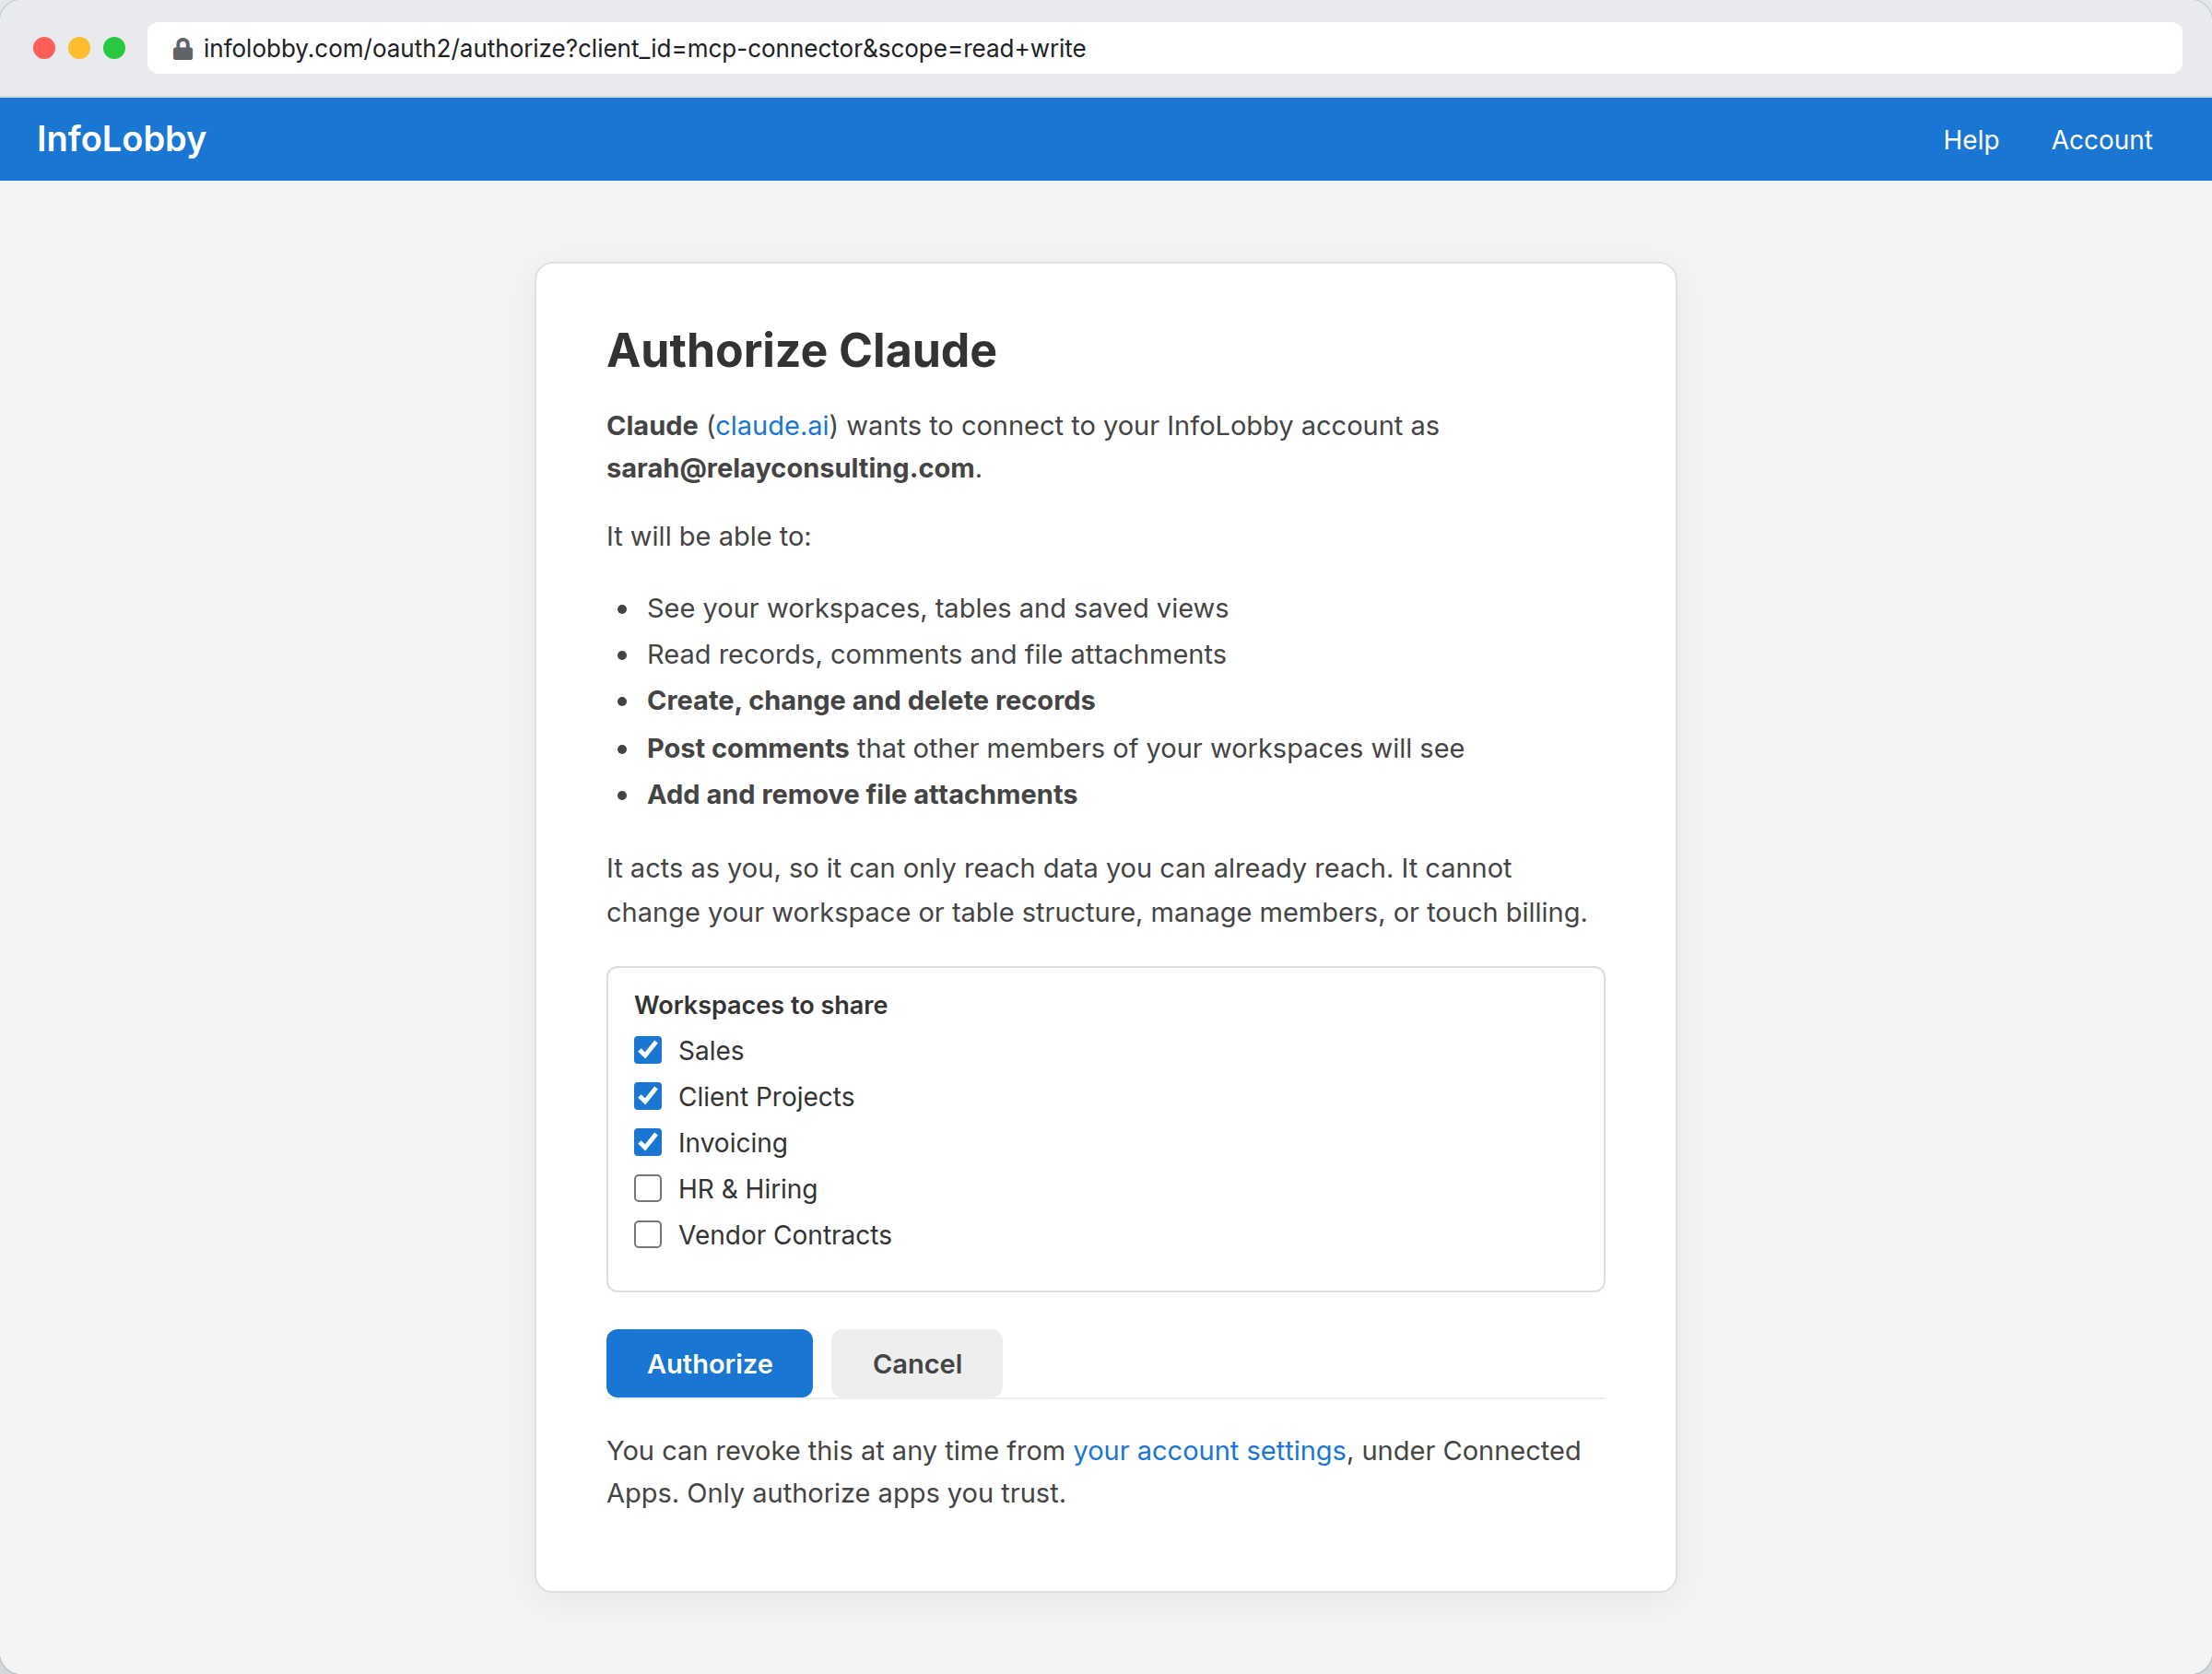Viewport: 2212px width, 1674px height.
Task: Click the red close window button
Action: [x=44, y=48]
